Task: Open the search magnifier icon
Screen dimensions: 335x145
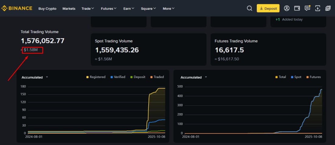Action: (x=249, y=8)
